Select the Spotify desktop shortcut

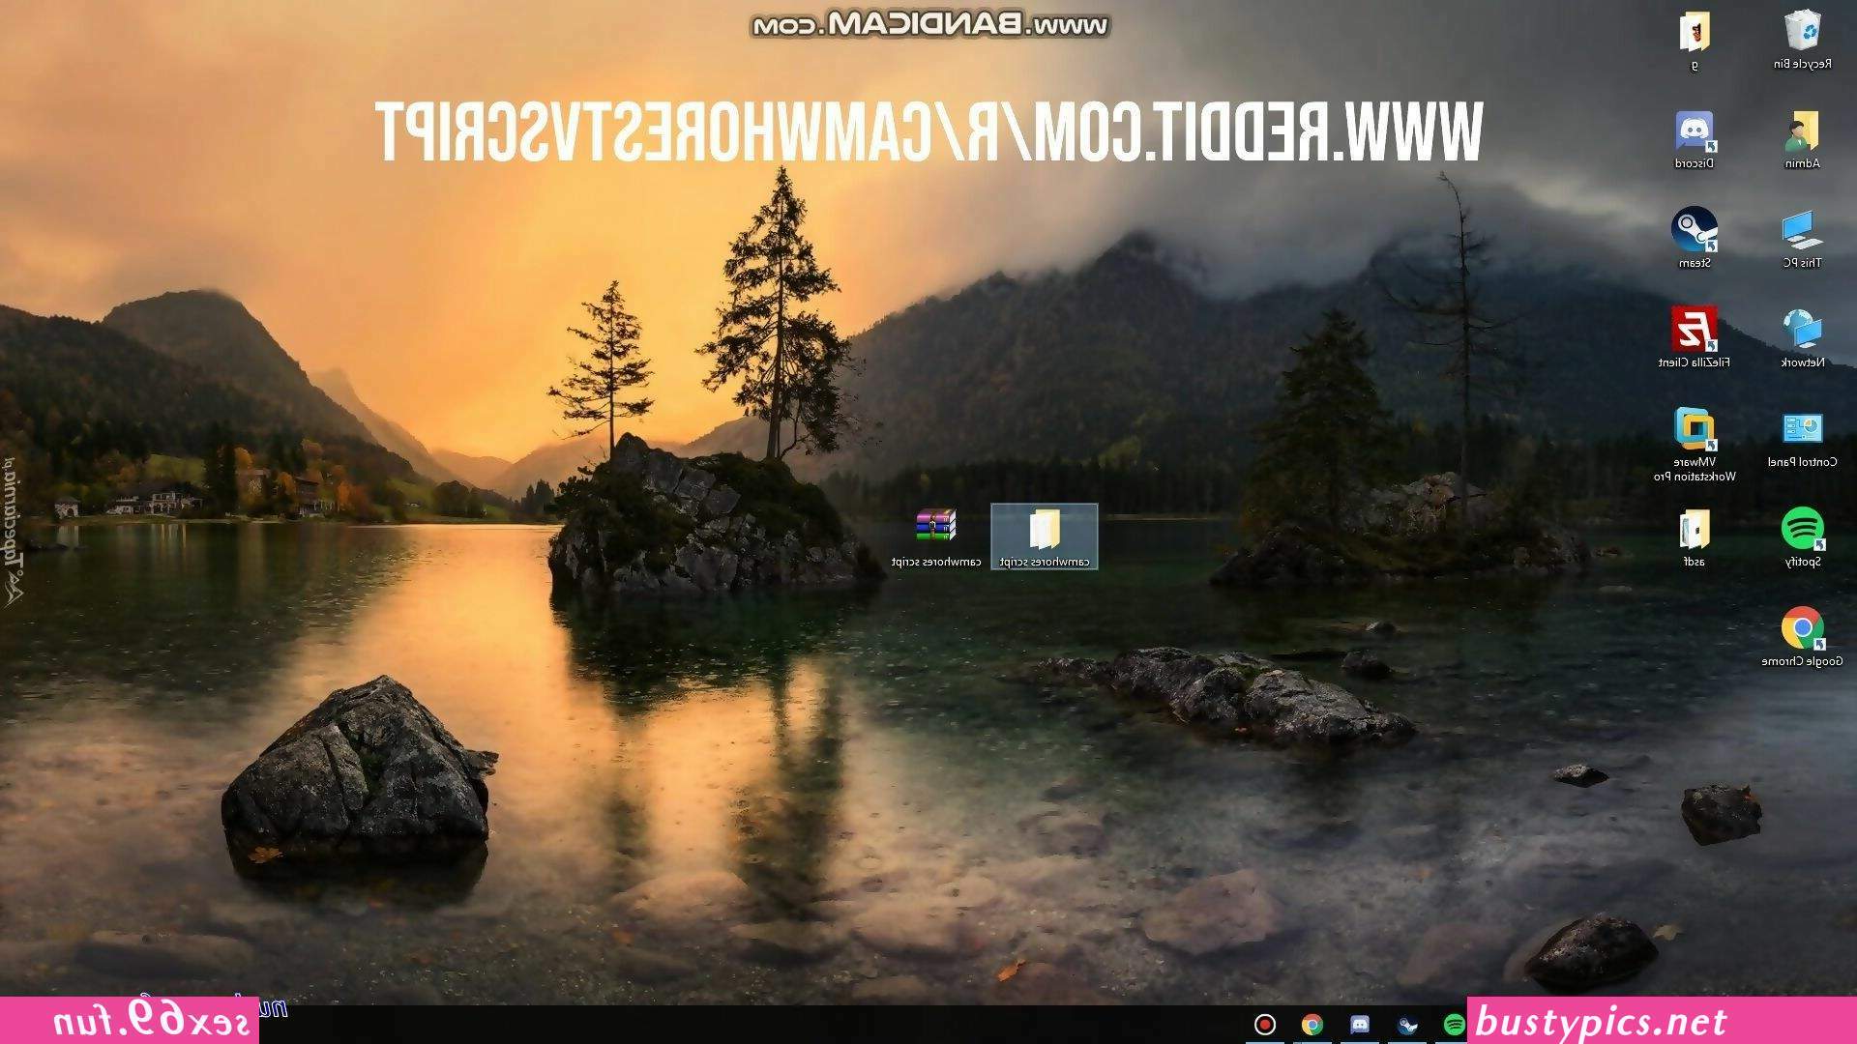point(1802,537)
